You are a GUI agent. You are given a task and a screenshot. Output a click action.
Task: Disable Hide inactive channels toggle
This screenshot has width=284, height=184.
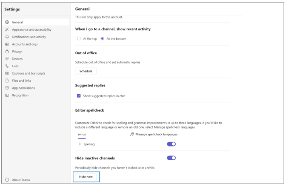[171, 158]
